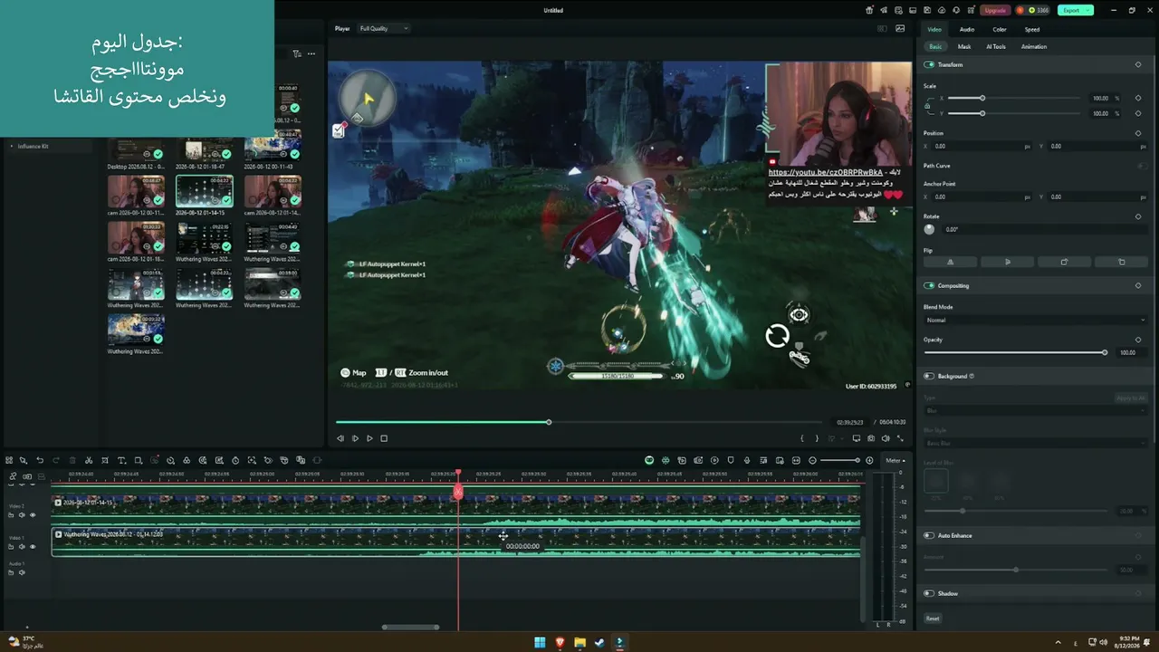This screenshot has width=1159, height=652.
Task: Add keyframe diamond for Position
Action: point(1138,133)
